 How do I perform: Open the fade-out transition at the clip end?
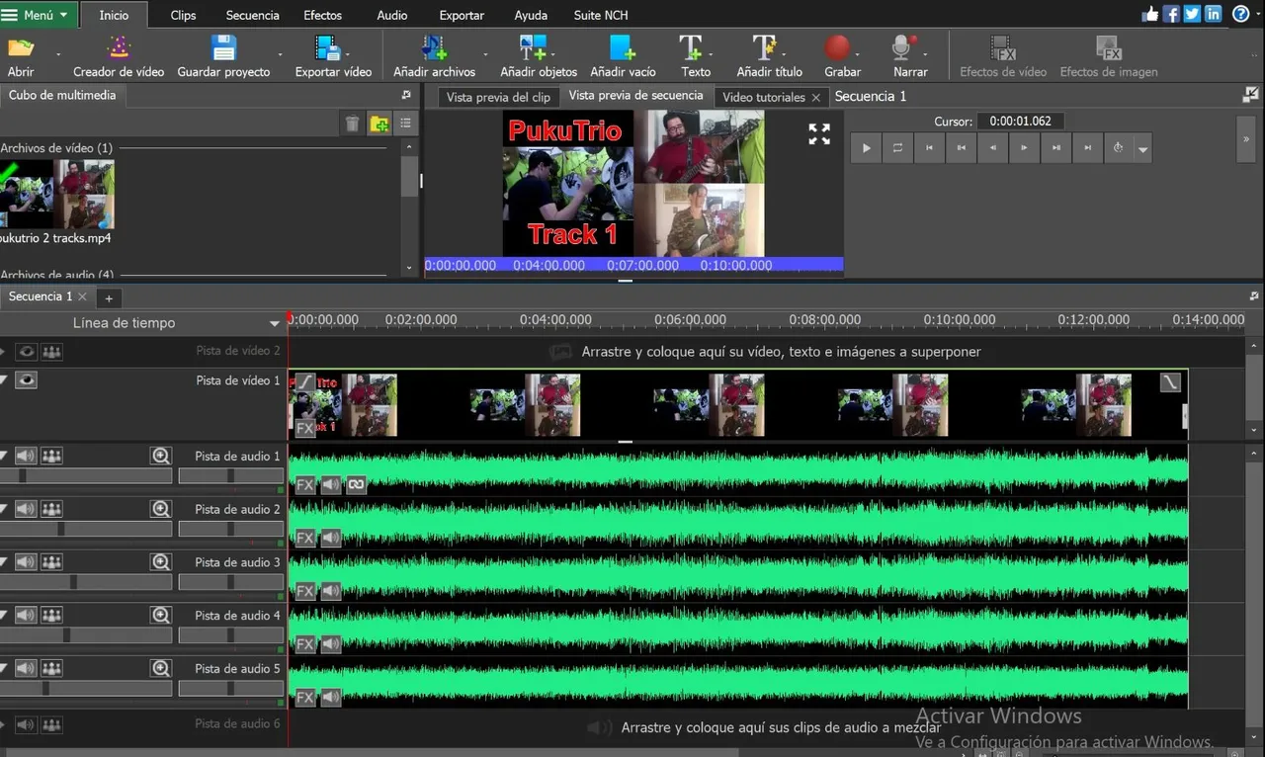[x=1170, y=381]
